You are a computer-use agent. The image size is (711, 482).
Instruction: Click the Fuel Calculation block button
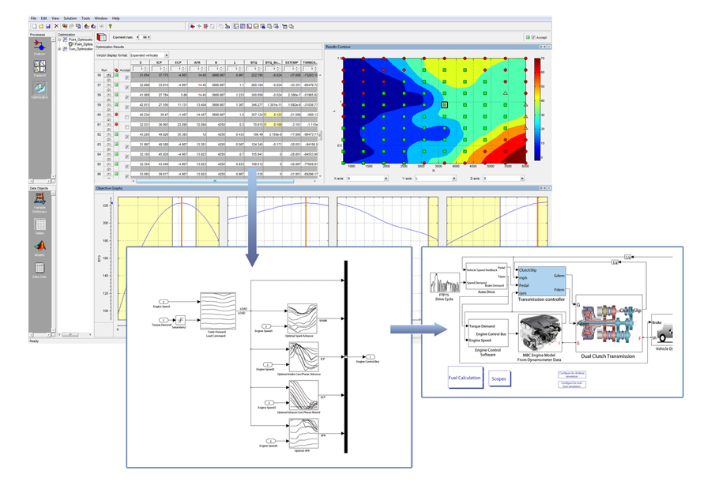pos(465,378)
